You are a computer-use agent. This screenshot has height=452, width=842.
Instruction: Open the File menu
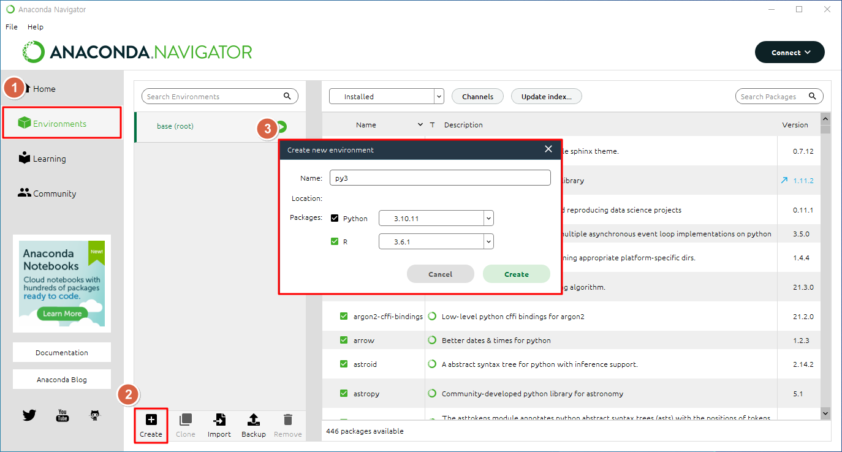point(12,27)
